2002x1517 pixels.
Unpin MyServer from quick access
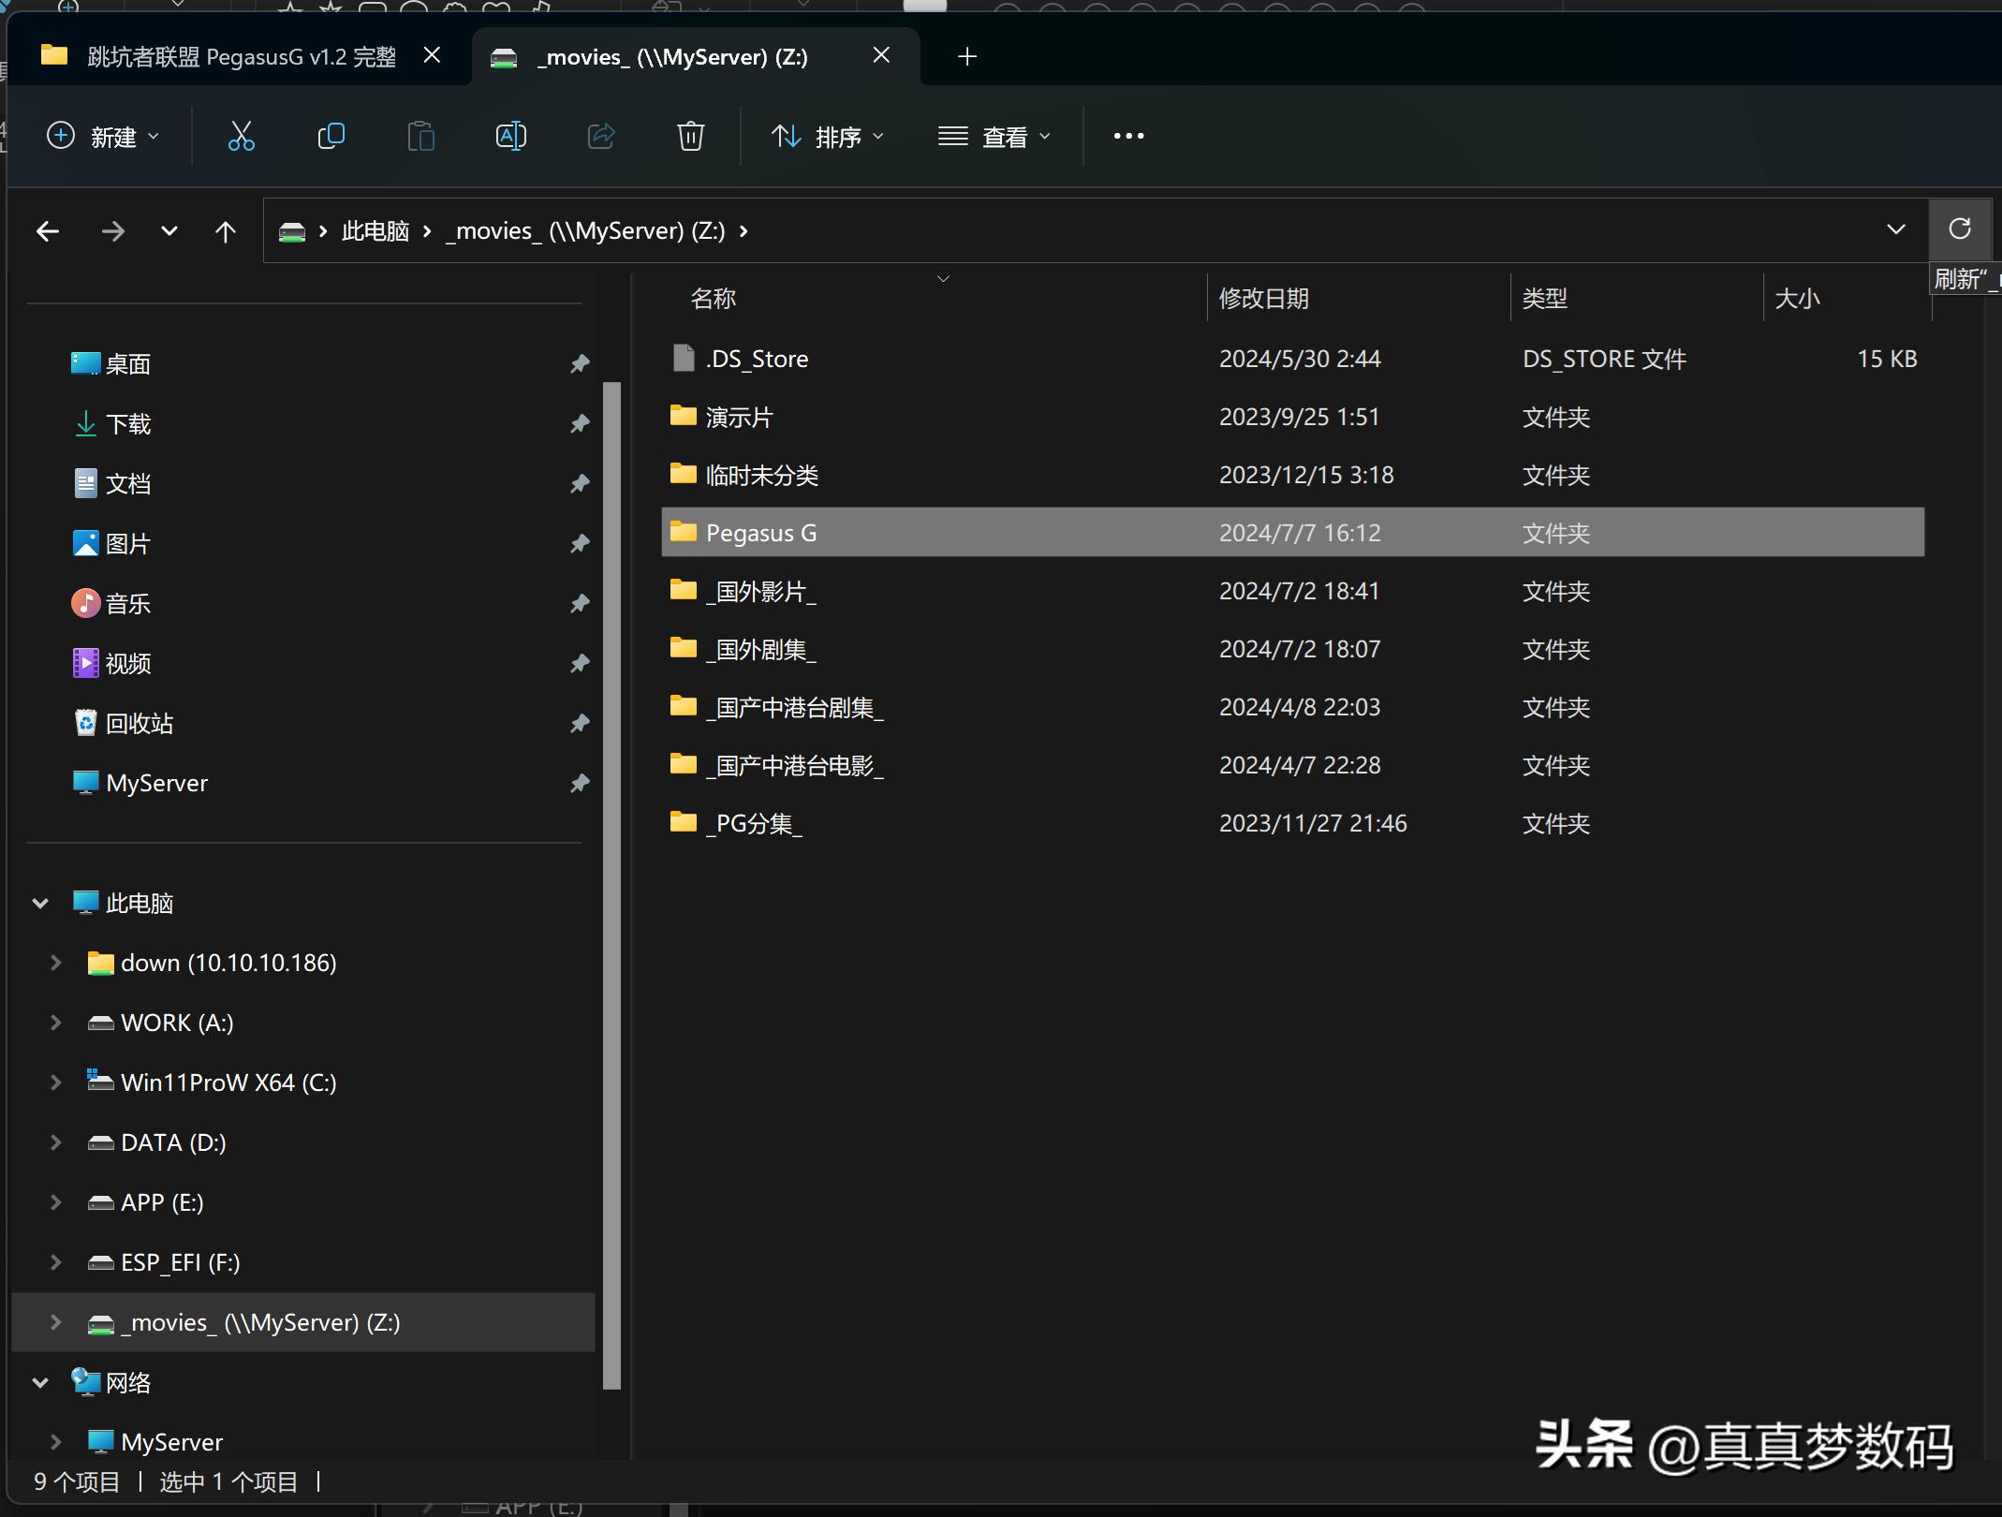[x=580, y=783]
